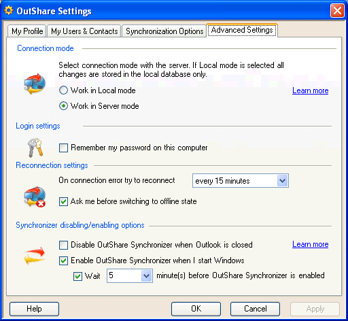Viewport: 348px width, 321px height.
Task: Uncheck the Wait checkbox
Action: coord(77,276)
